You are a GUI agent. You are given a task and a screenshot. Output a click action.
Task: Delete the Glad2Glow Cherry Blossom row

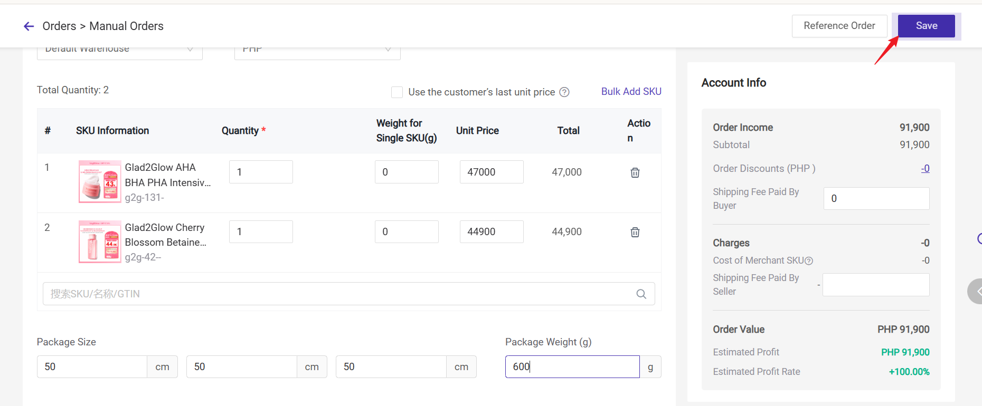coord(635,232)
